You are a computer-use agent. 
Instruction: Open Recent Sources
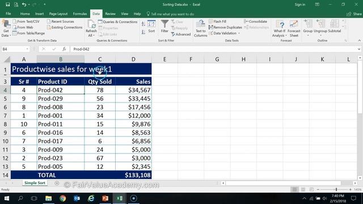click(60, 22)
